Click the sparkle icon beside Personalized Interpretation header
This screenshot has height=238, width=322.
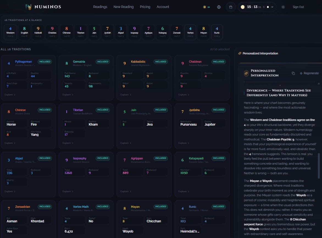click(x=240, y=53)
